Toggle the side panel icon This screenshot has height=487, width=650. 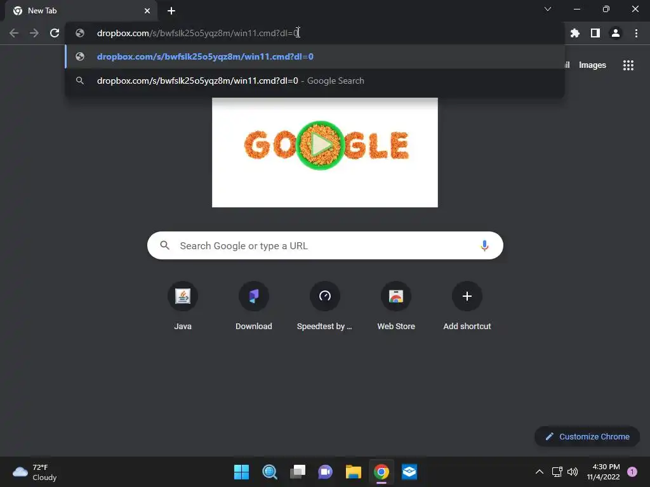[x=595, y=33]
